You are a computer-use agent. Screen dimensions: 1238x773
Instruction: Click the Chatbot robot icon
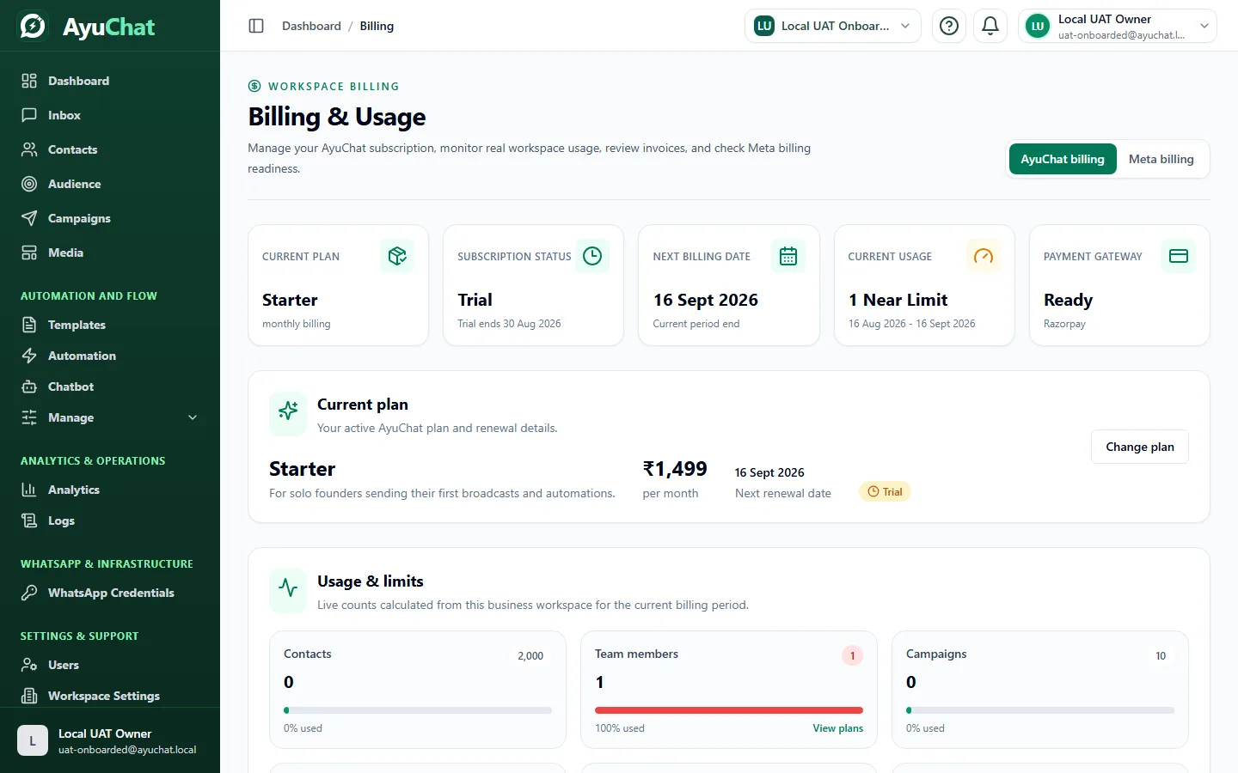(x=29, y=386)
